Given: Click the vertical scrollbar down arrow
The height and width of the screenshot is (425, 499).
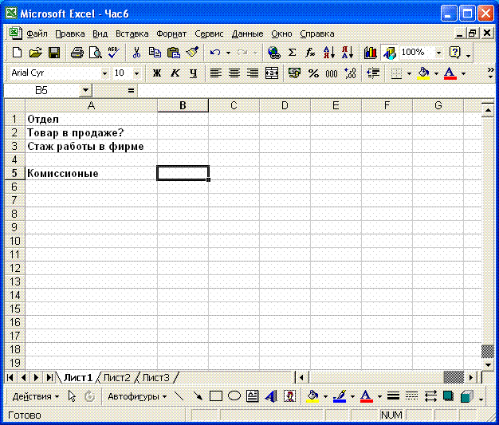Looking at the screenshot, I should [488, 365].
